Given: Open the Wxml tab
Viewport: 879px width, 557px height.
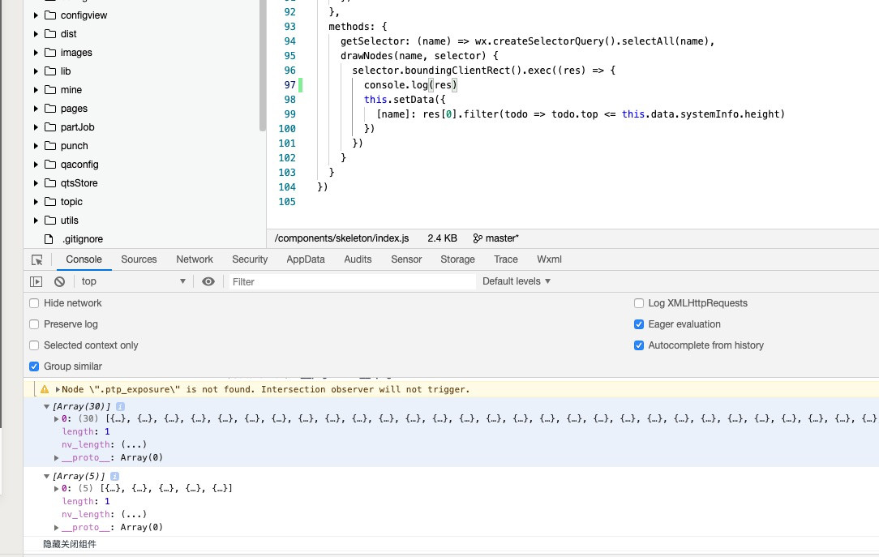Looking at the screenshot, I should click(549, 259).
